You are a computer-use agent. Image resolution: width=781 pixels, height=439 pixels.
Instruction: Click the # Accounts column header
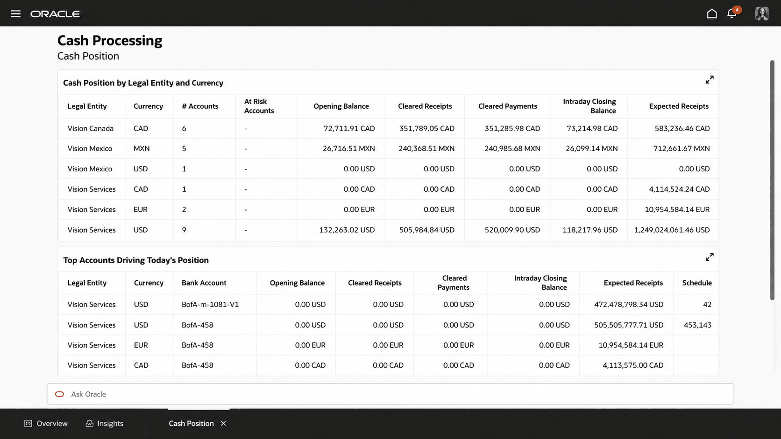pyautogui.click(x=200, y=106)
